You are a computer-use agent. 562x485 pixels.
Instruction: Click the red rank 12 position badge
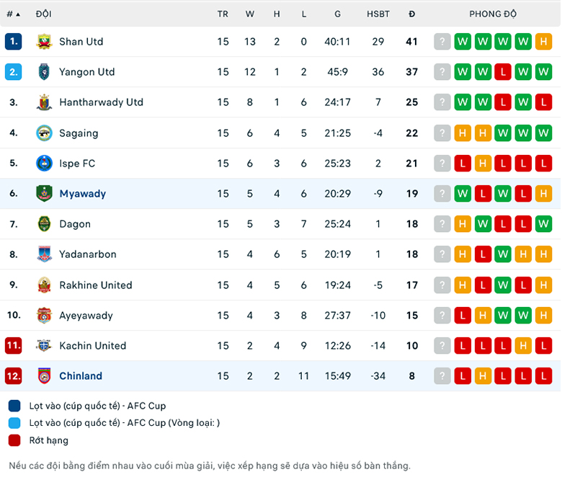pos(13,376)
